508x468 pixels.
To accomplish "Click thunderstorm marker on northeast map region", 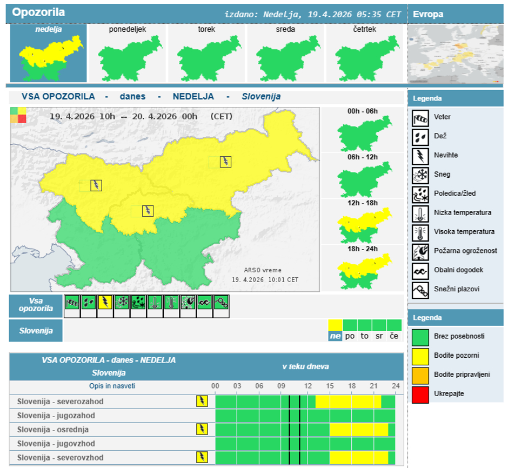I will pos(225,161).
